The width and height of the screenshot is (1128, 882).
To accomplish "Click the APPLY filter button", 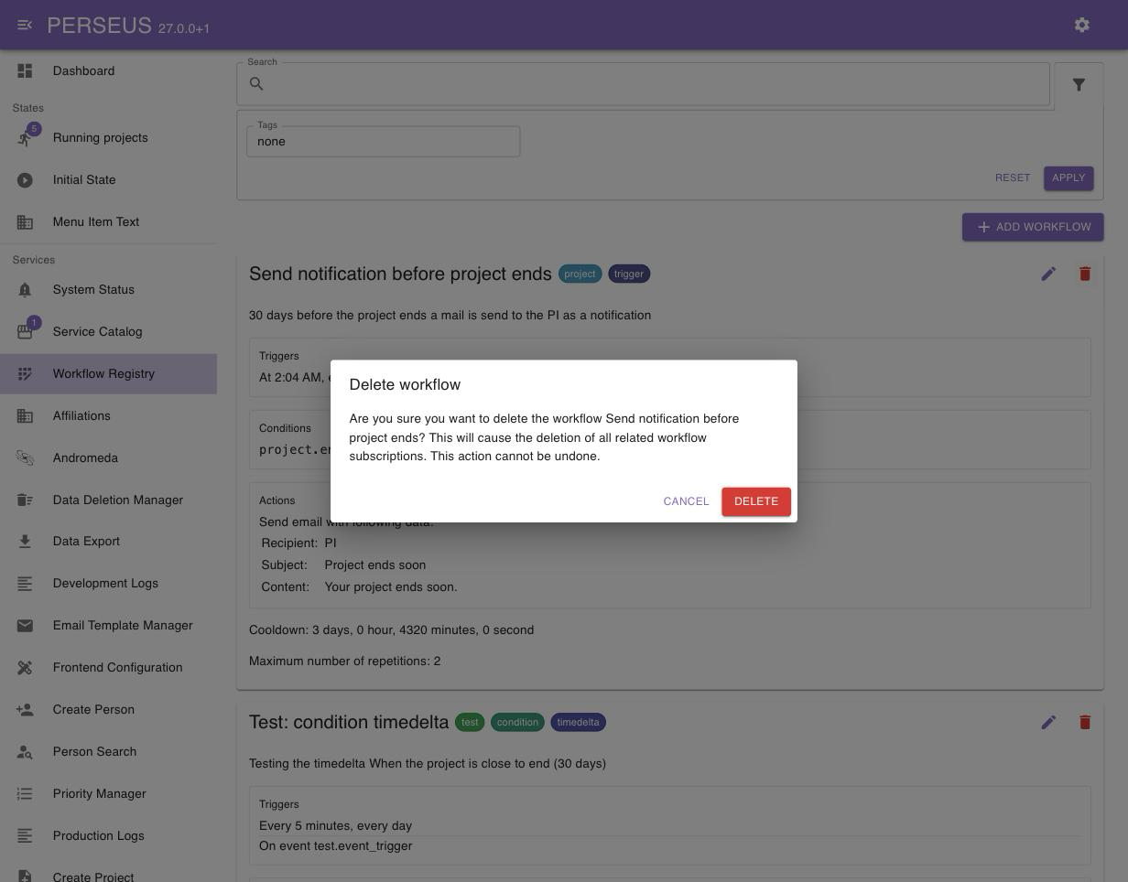I will pyautogui.click(x=1068, y=177).
